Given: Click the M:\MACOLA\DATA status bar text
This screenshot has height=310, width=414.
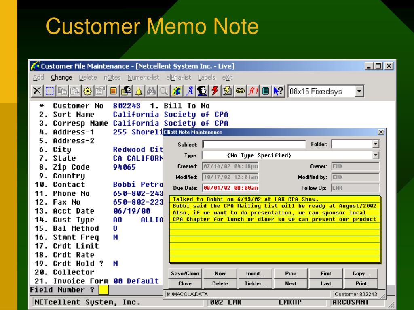Looking at the screenshot, I should (x=187, y=294).
